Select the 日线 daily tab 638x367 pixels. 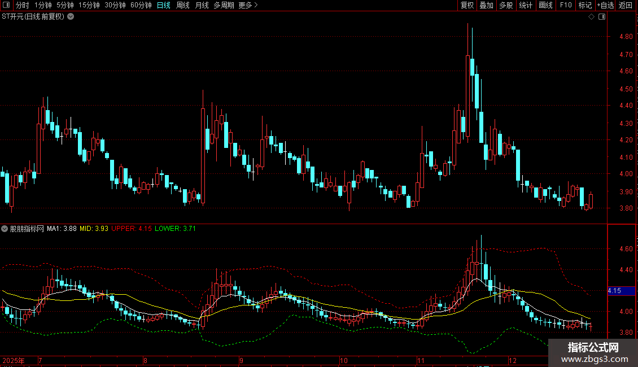pyautogui.click(x=164, y=5)
